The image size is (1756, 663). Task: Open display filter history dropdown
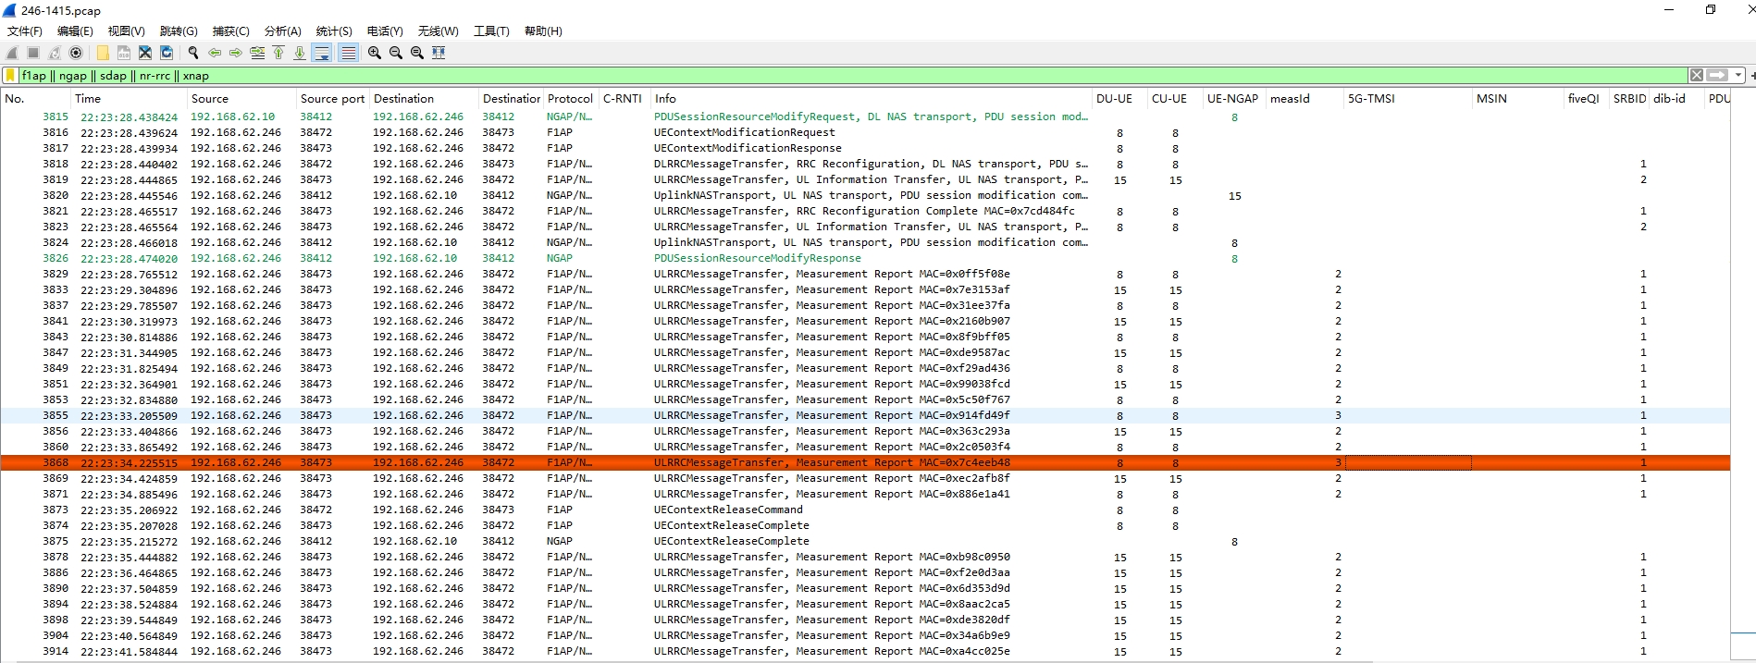(1738, 76)
